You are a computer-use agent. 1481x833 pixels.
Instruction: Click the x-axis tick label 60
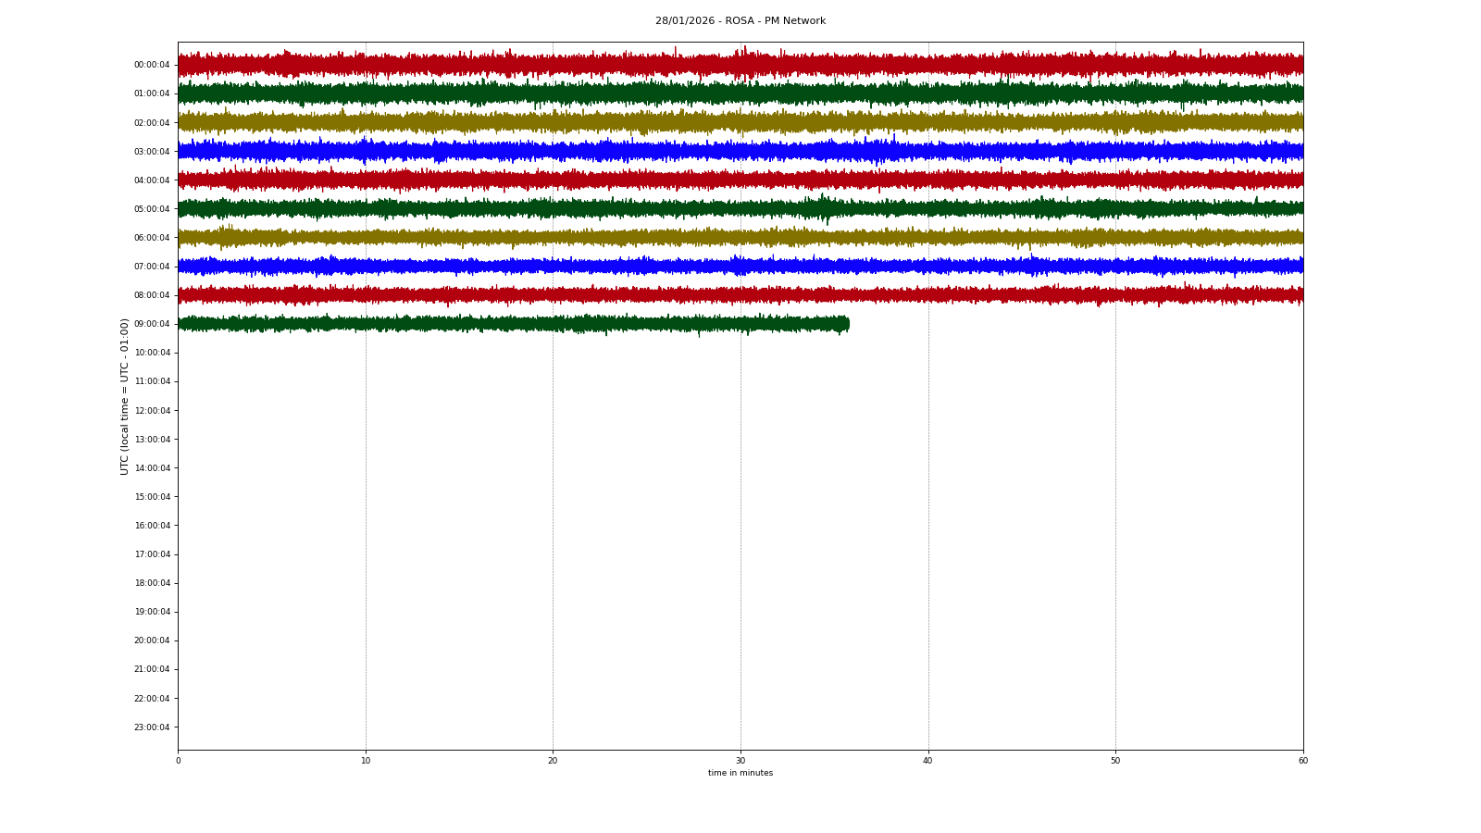1302,761
